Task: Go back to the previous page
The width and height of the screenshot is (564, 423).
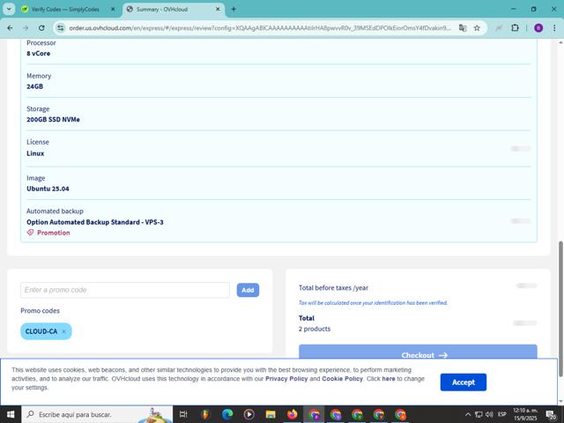Action: pyautogui.click(x=10, y=27)
